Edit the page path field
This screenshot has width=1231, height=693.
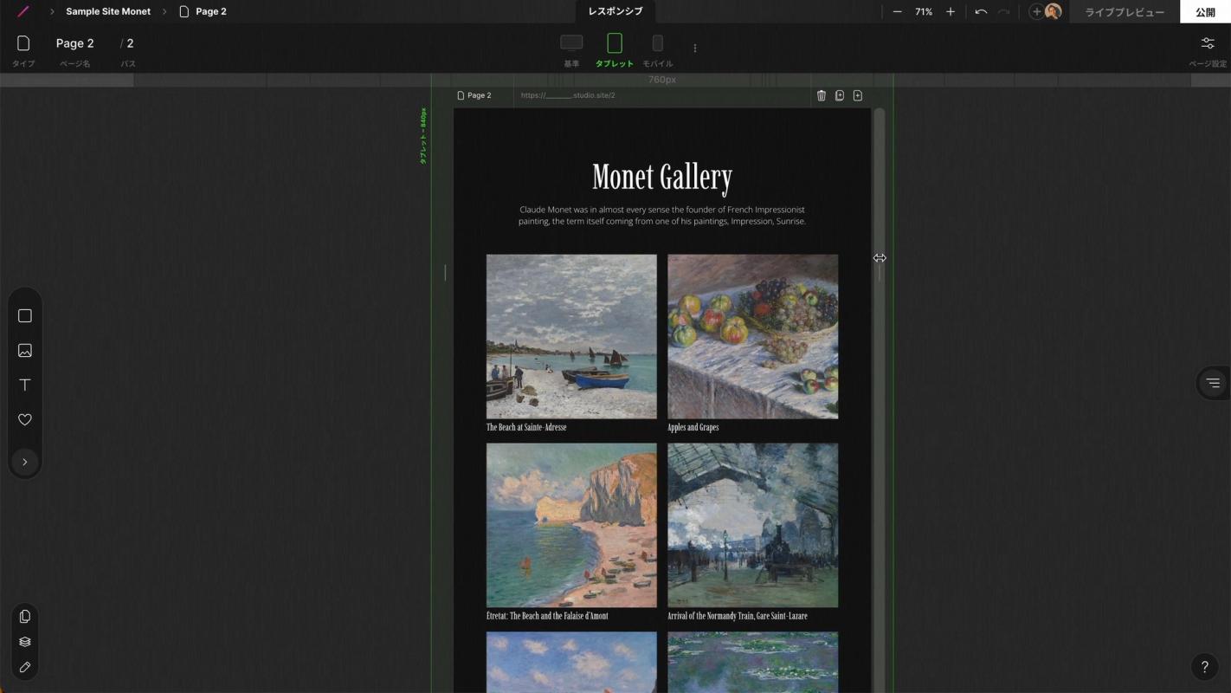pyautogui.click(x=130, y=43)
